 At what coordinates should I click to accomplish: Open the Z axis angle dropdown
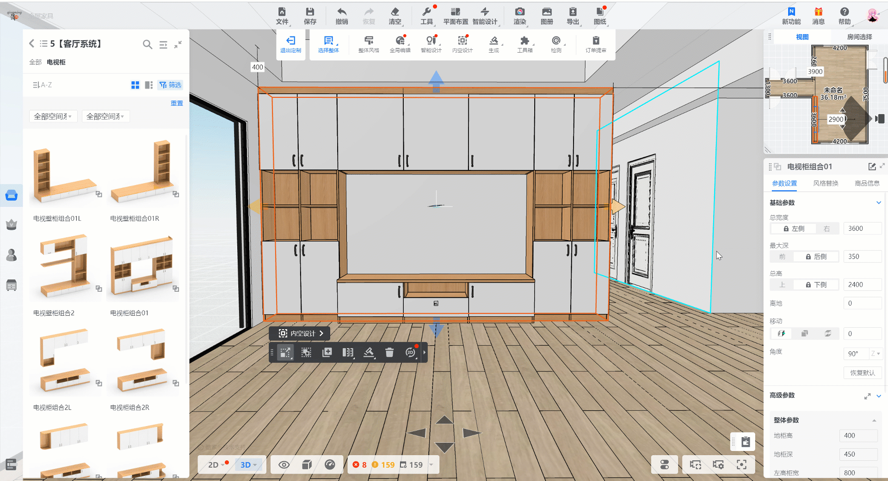point(875,354)
